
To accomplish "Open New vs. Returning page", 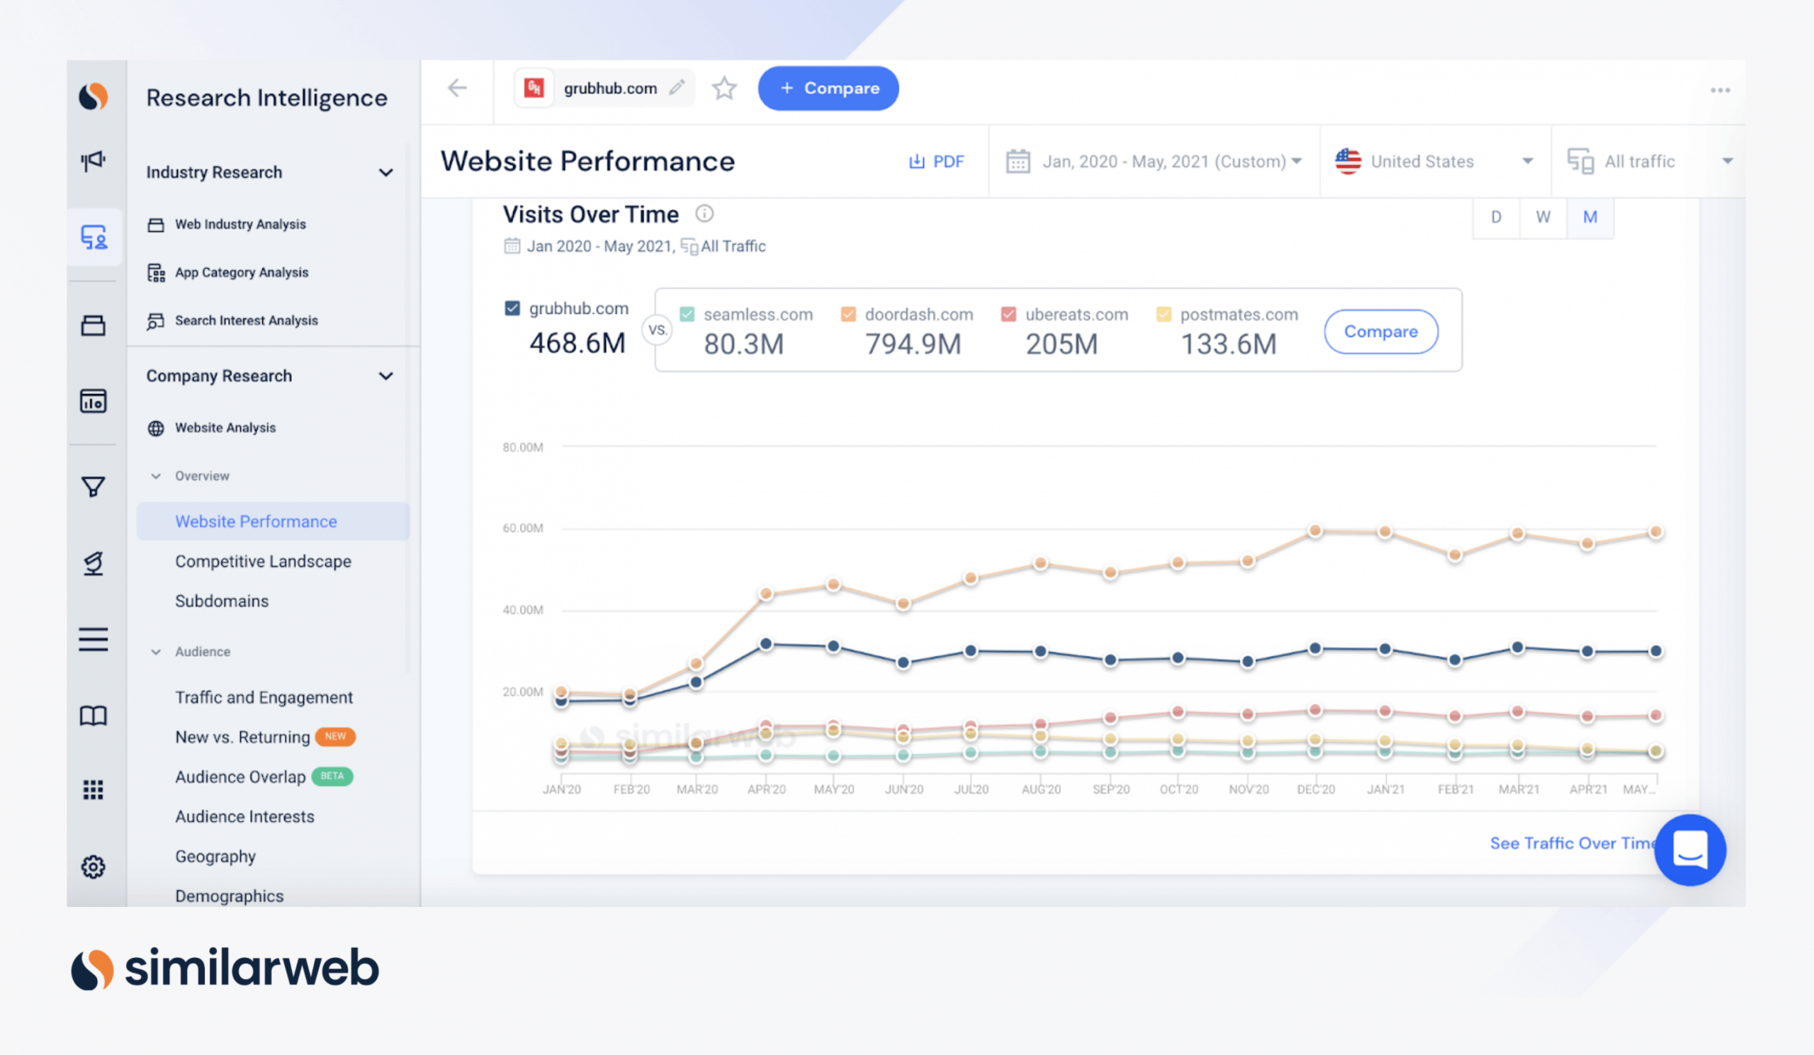I will point(242,737).
